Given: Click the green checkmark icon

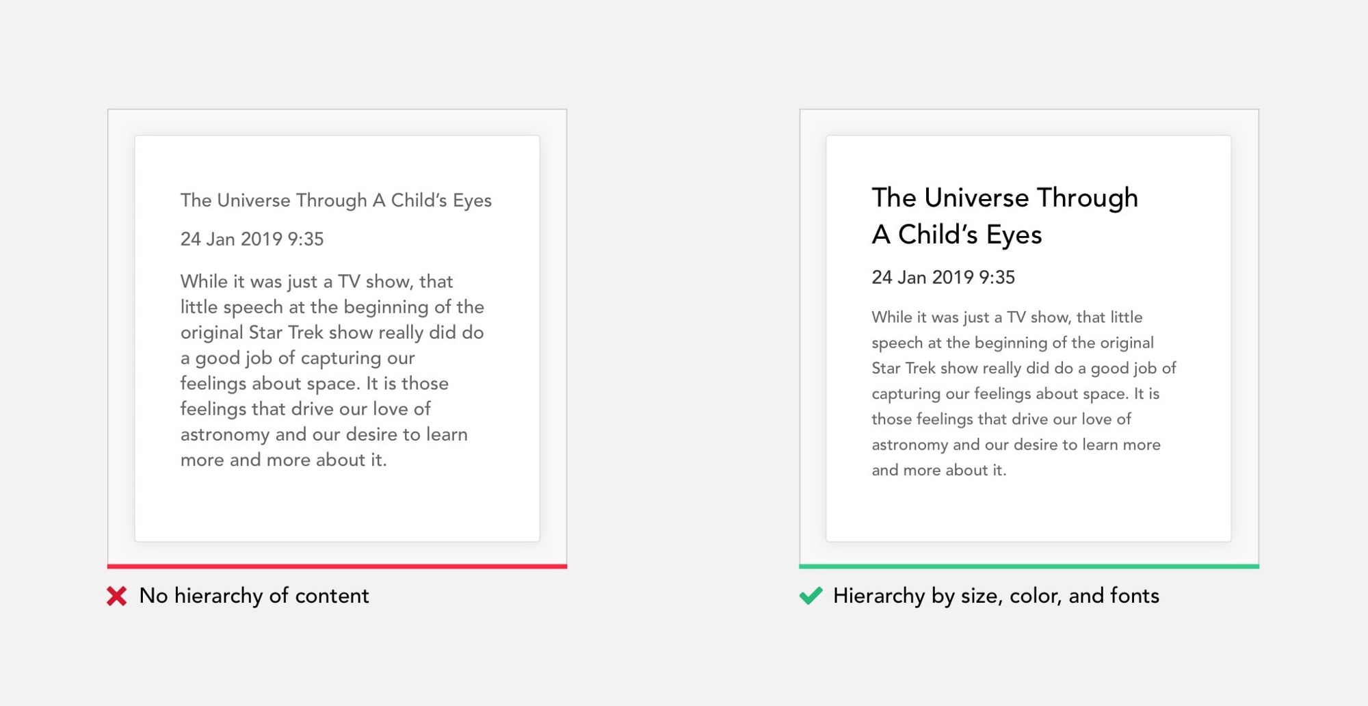Looking at the screenshot, I should point(811,596).
